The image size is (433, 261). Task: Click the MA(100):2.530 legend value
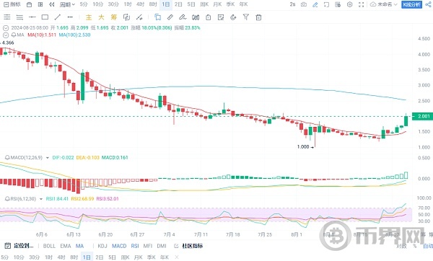tap(74, 35)
